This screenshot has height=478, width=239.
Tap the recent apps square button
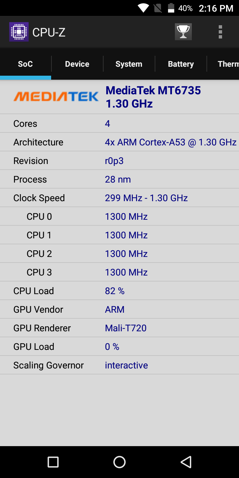coord(53,462)
